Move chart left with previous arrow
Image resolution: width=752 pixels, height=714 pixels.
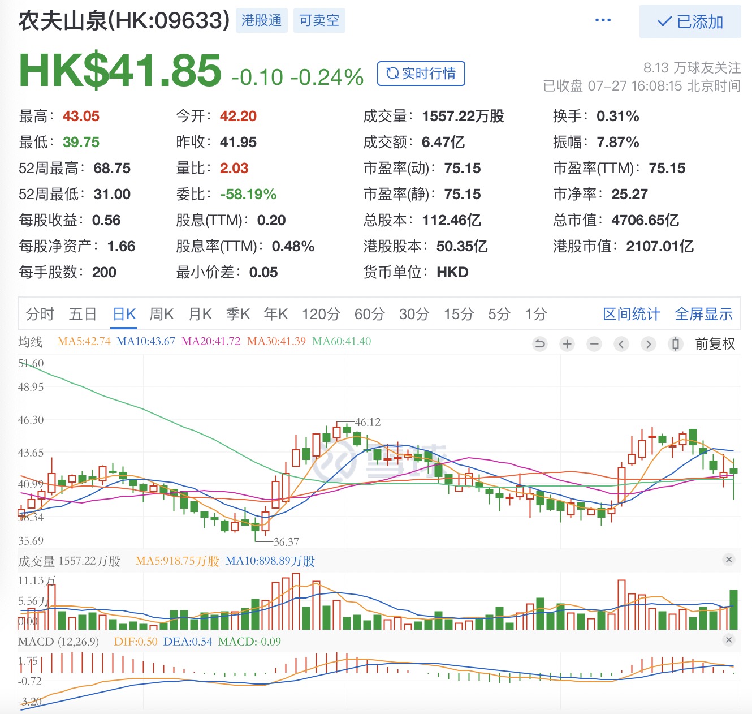[x=621, y=343]
